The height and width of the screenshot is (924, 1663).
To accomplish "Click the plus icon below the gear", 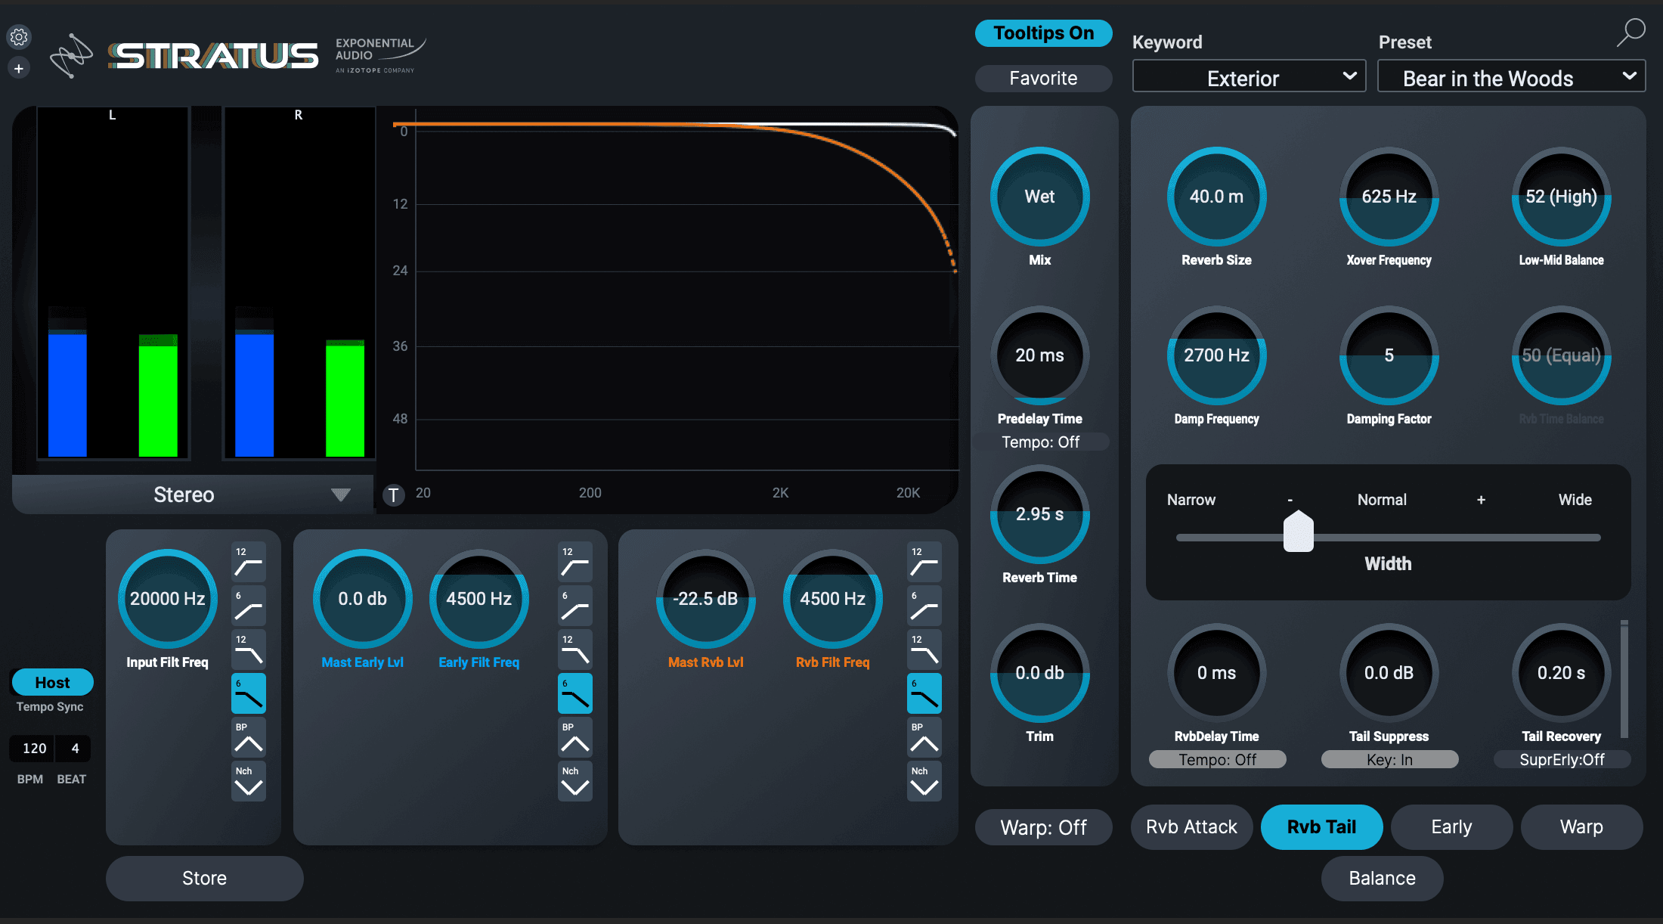I will [19, 69].
